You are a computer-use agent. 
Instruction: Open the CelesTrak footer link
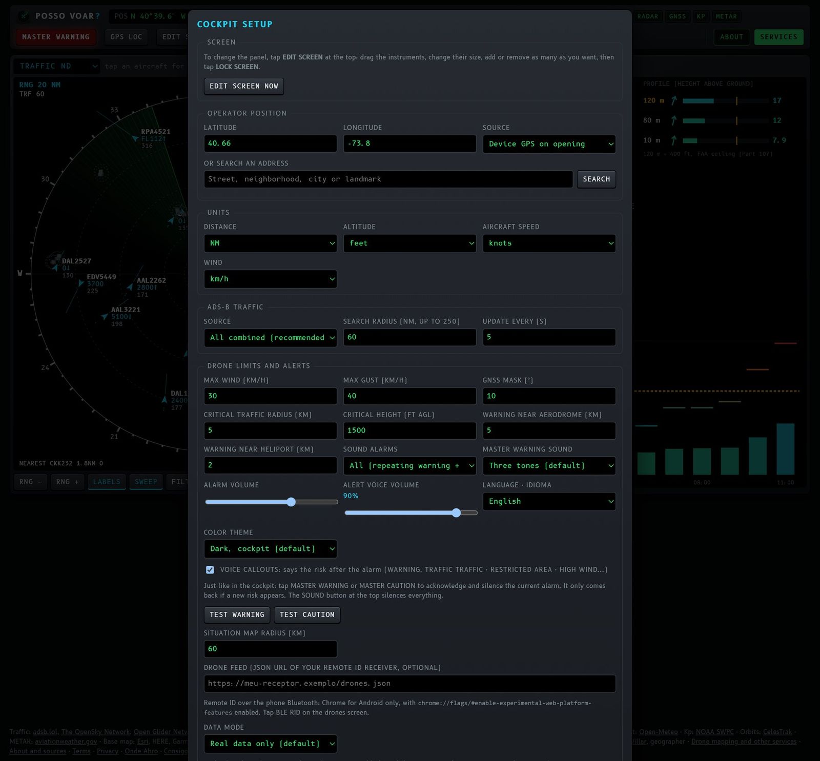[777, 732]
